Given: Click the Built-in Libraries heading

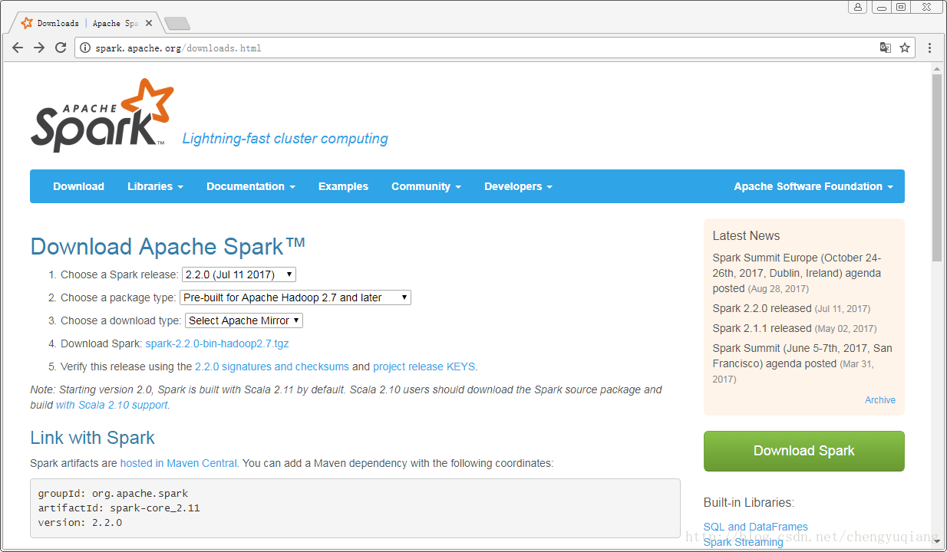Looking at the screenshot, I should pyautogui.click(x=749, y=503).
